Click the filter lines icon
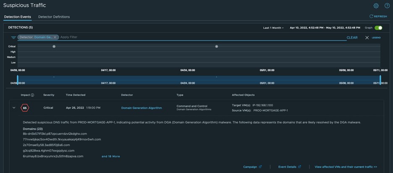Viewport: 393px width, 173px height. 13,37
